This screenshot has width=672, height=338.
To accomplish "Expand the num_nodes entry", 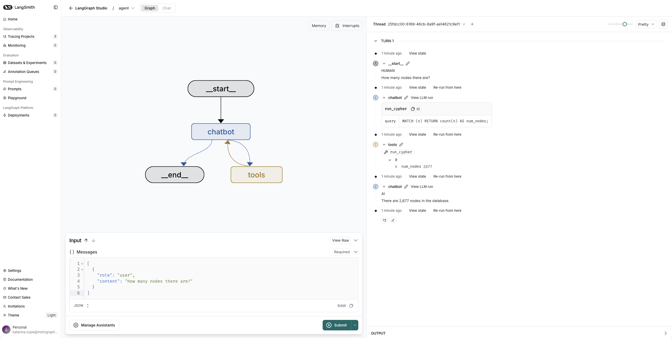I will (x=396, y=167).
